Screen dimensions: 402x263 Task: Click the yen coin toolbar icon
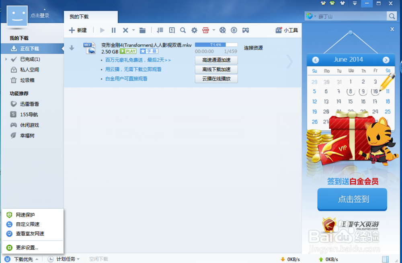(234, 30)
